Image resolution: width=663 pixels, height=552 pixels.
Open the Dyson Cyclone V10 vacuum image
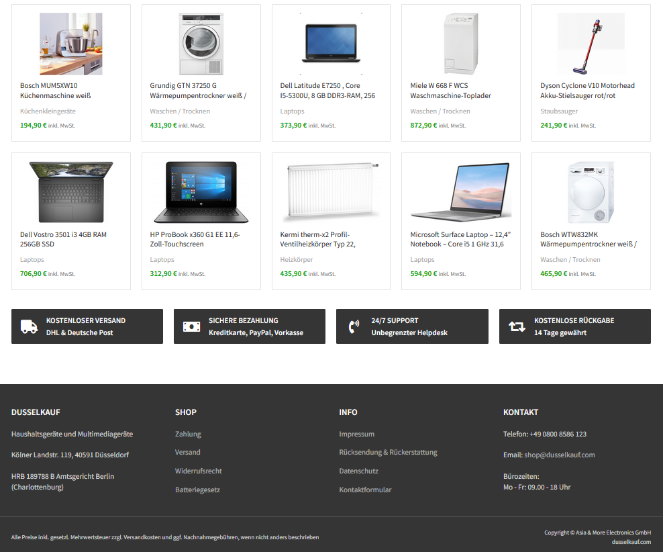591,44
